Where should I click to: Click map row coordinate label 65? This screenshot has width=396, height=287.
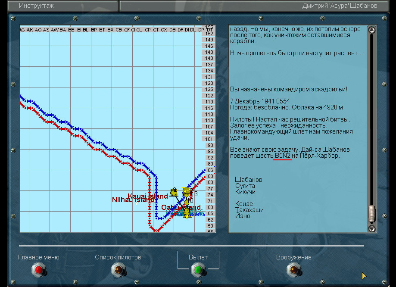(210, 213)
